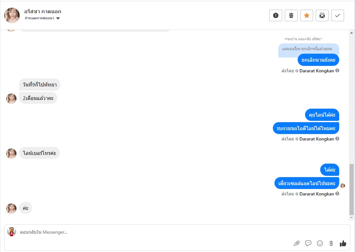Delete conversation using trash icon
Viewport: 355px width, 252px height.
click(291, 15)
